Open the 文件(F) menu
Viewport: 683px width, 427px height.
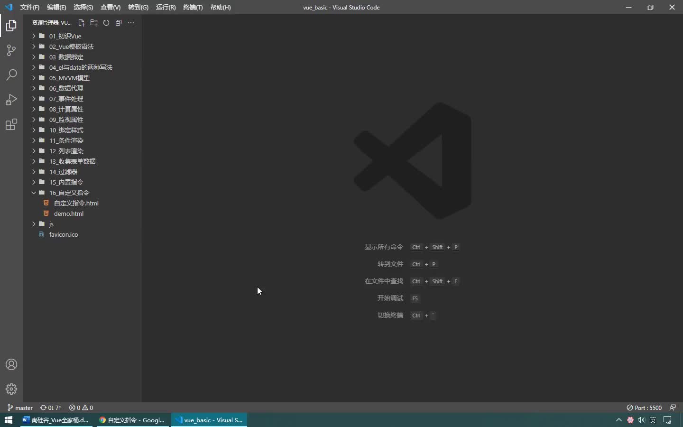pyautogui.click(x=30, y=7)
